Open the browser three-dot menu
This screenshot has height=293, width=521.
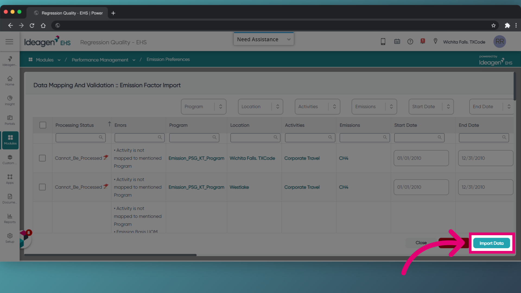516,25
